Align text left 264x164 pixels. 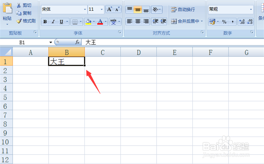pos(130,21)
